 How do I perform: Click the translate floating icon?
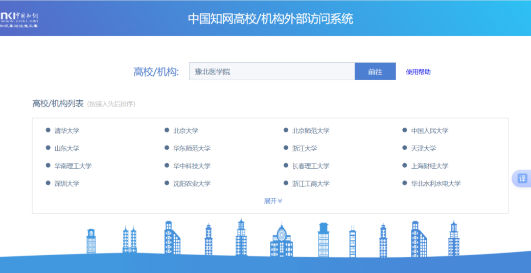[x=522, y=178]
